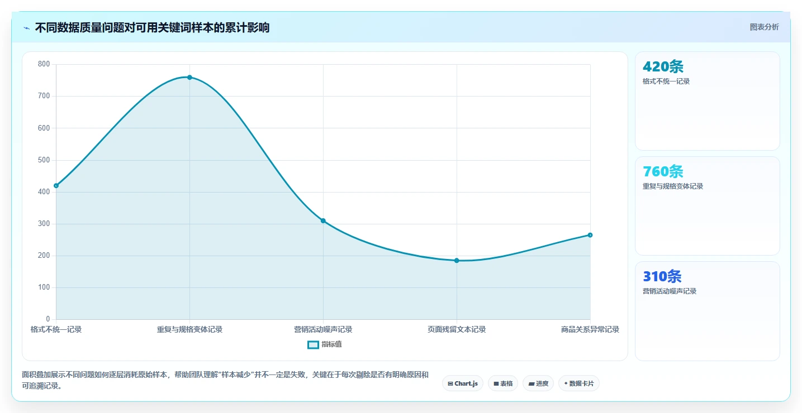Screen dimensions: 802x413
Task: Select the Chart.js tag chip
Action: click(463, 383)
